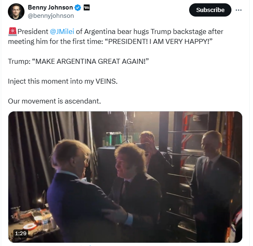The image size is (253, 246).
Task: Click the "Inject this moment into my VEINS." line
Action: (x=63, y=81)
